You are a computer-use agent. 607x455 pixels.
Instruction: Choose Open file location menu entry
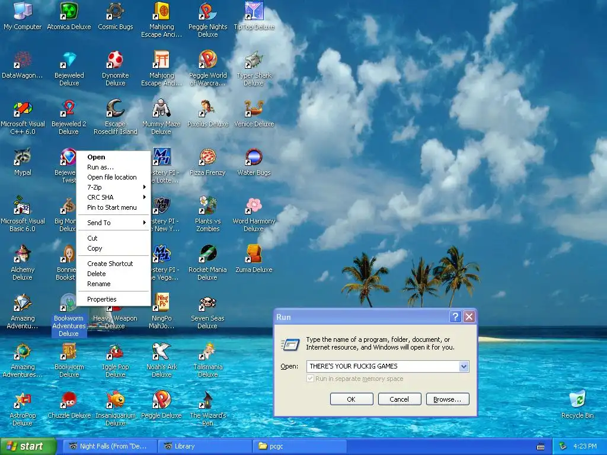(113, 177)
